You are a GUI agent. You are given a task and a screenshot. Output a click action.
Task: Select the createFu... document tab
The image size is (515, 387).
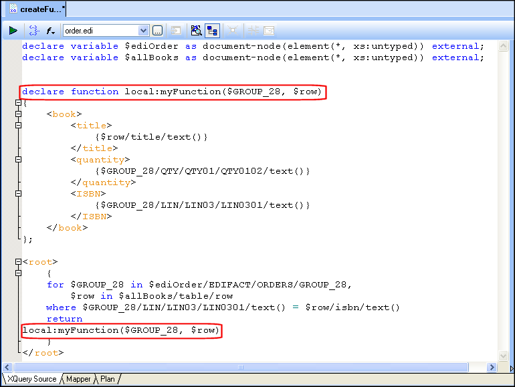[37, 9]
